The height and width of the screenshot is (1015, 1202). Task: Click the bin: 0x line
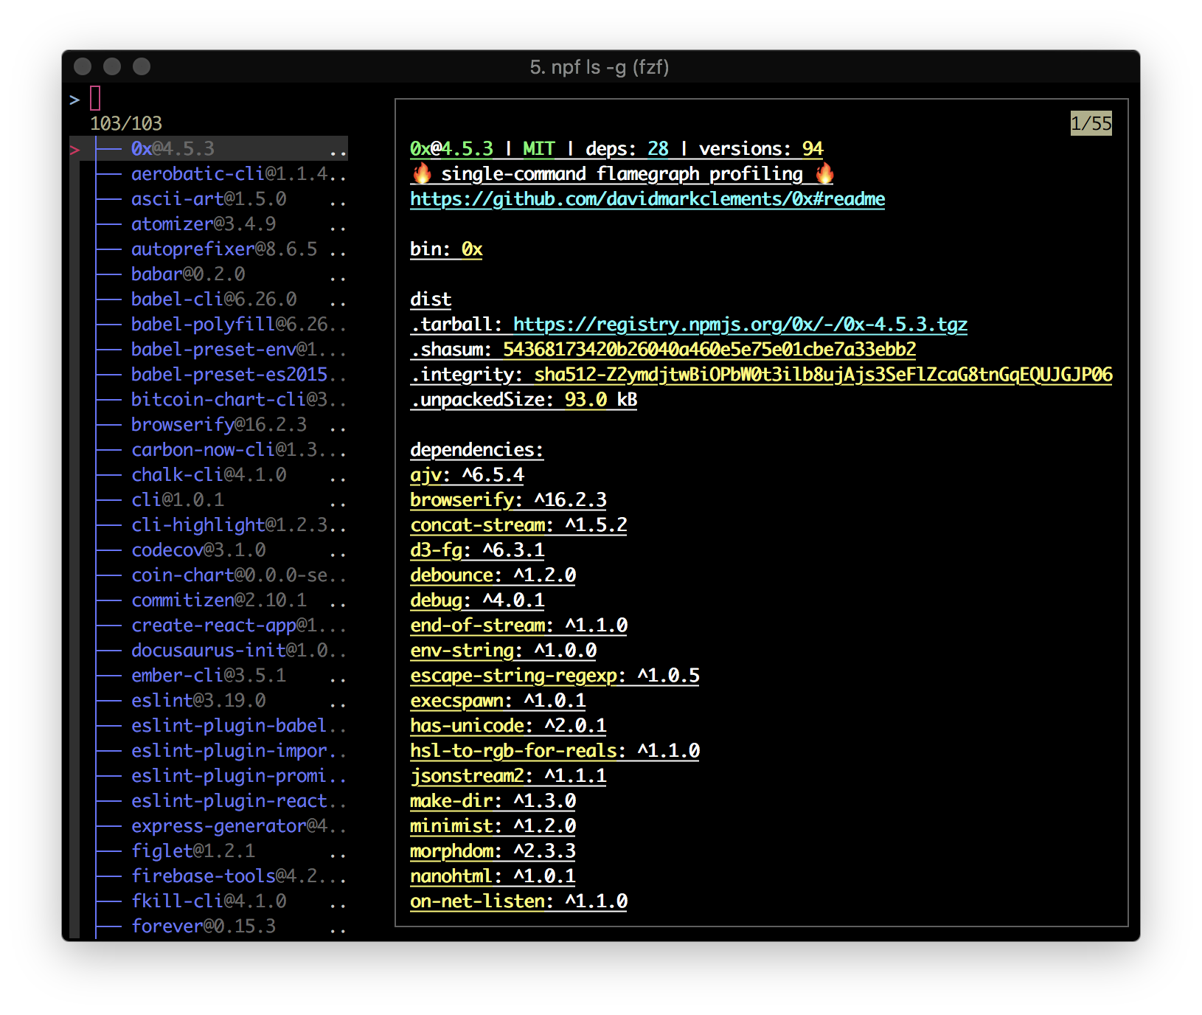pos(446,249)
